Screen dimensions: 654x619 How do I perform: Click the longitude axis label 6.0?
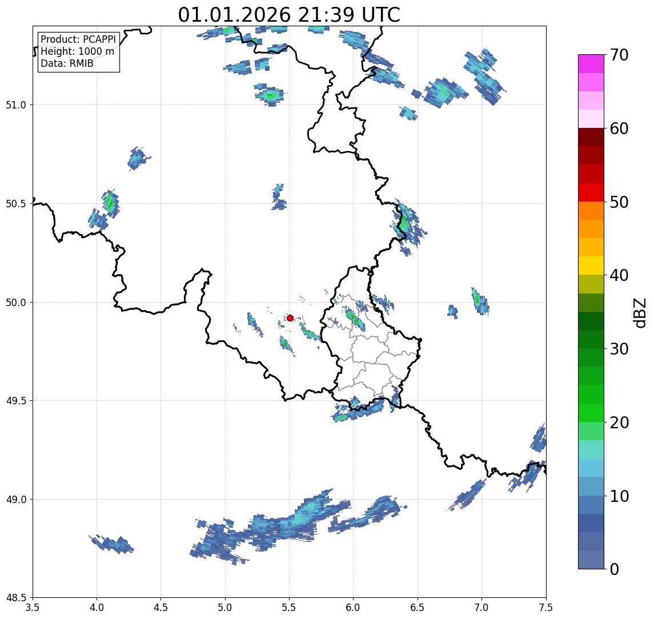pyautogui.click(x=354, y=608)
